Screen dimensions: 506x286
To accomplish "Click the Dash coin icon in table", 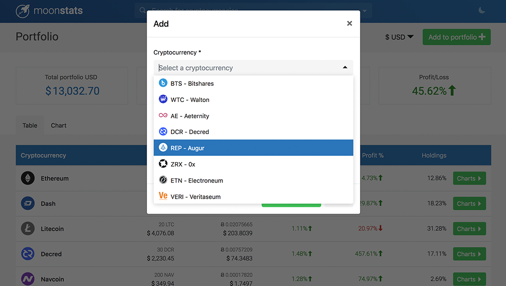I will (28, 203).
